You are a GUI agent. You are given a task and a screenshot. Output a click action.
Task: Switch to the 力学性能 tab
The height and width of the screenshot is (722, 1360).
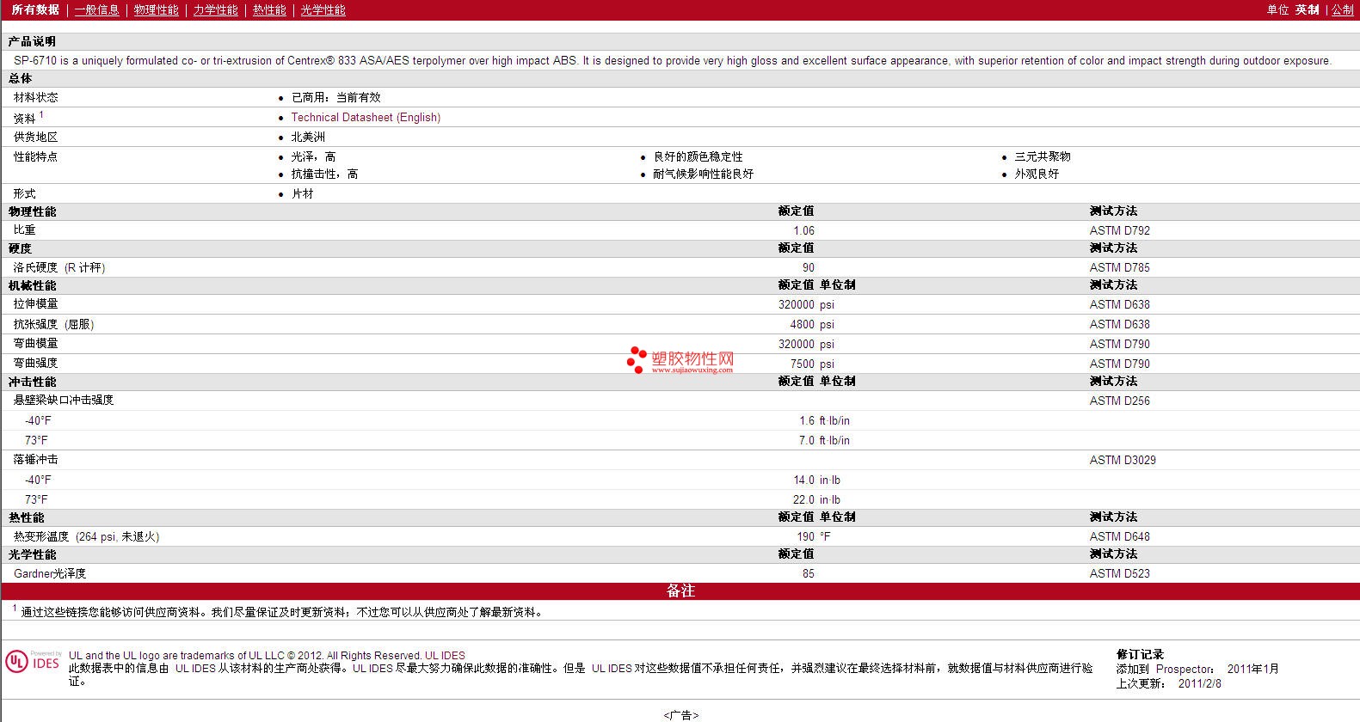[216, 10]
